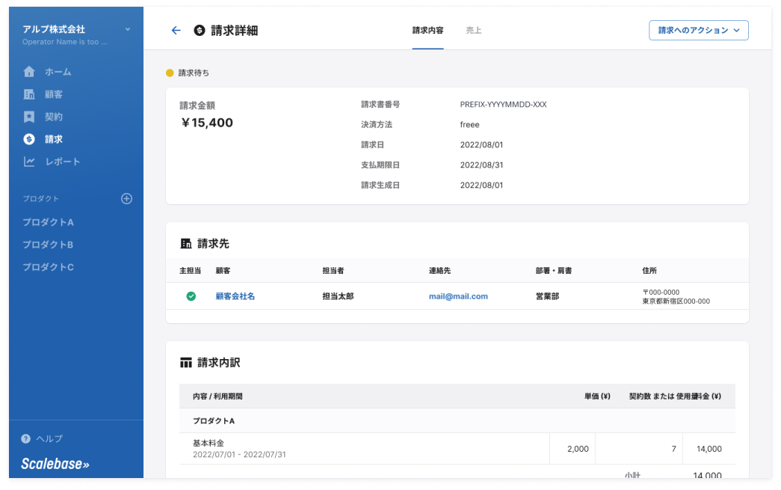781x490 pixels.
Task: Click the home icon in the sidebar
Action: point(29,72)
